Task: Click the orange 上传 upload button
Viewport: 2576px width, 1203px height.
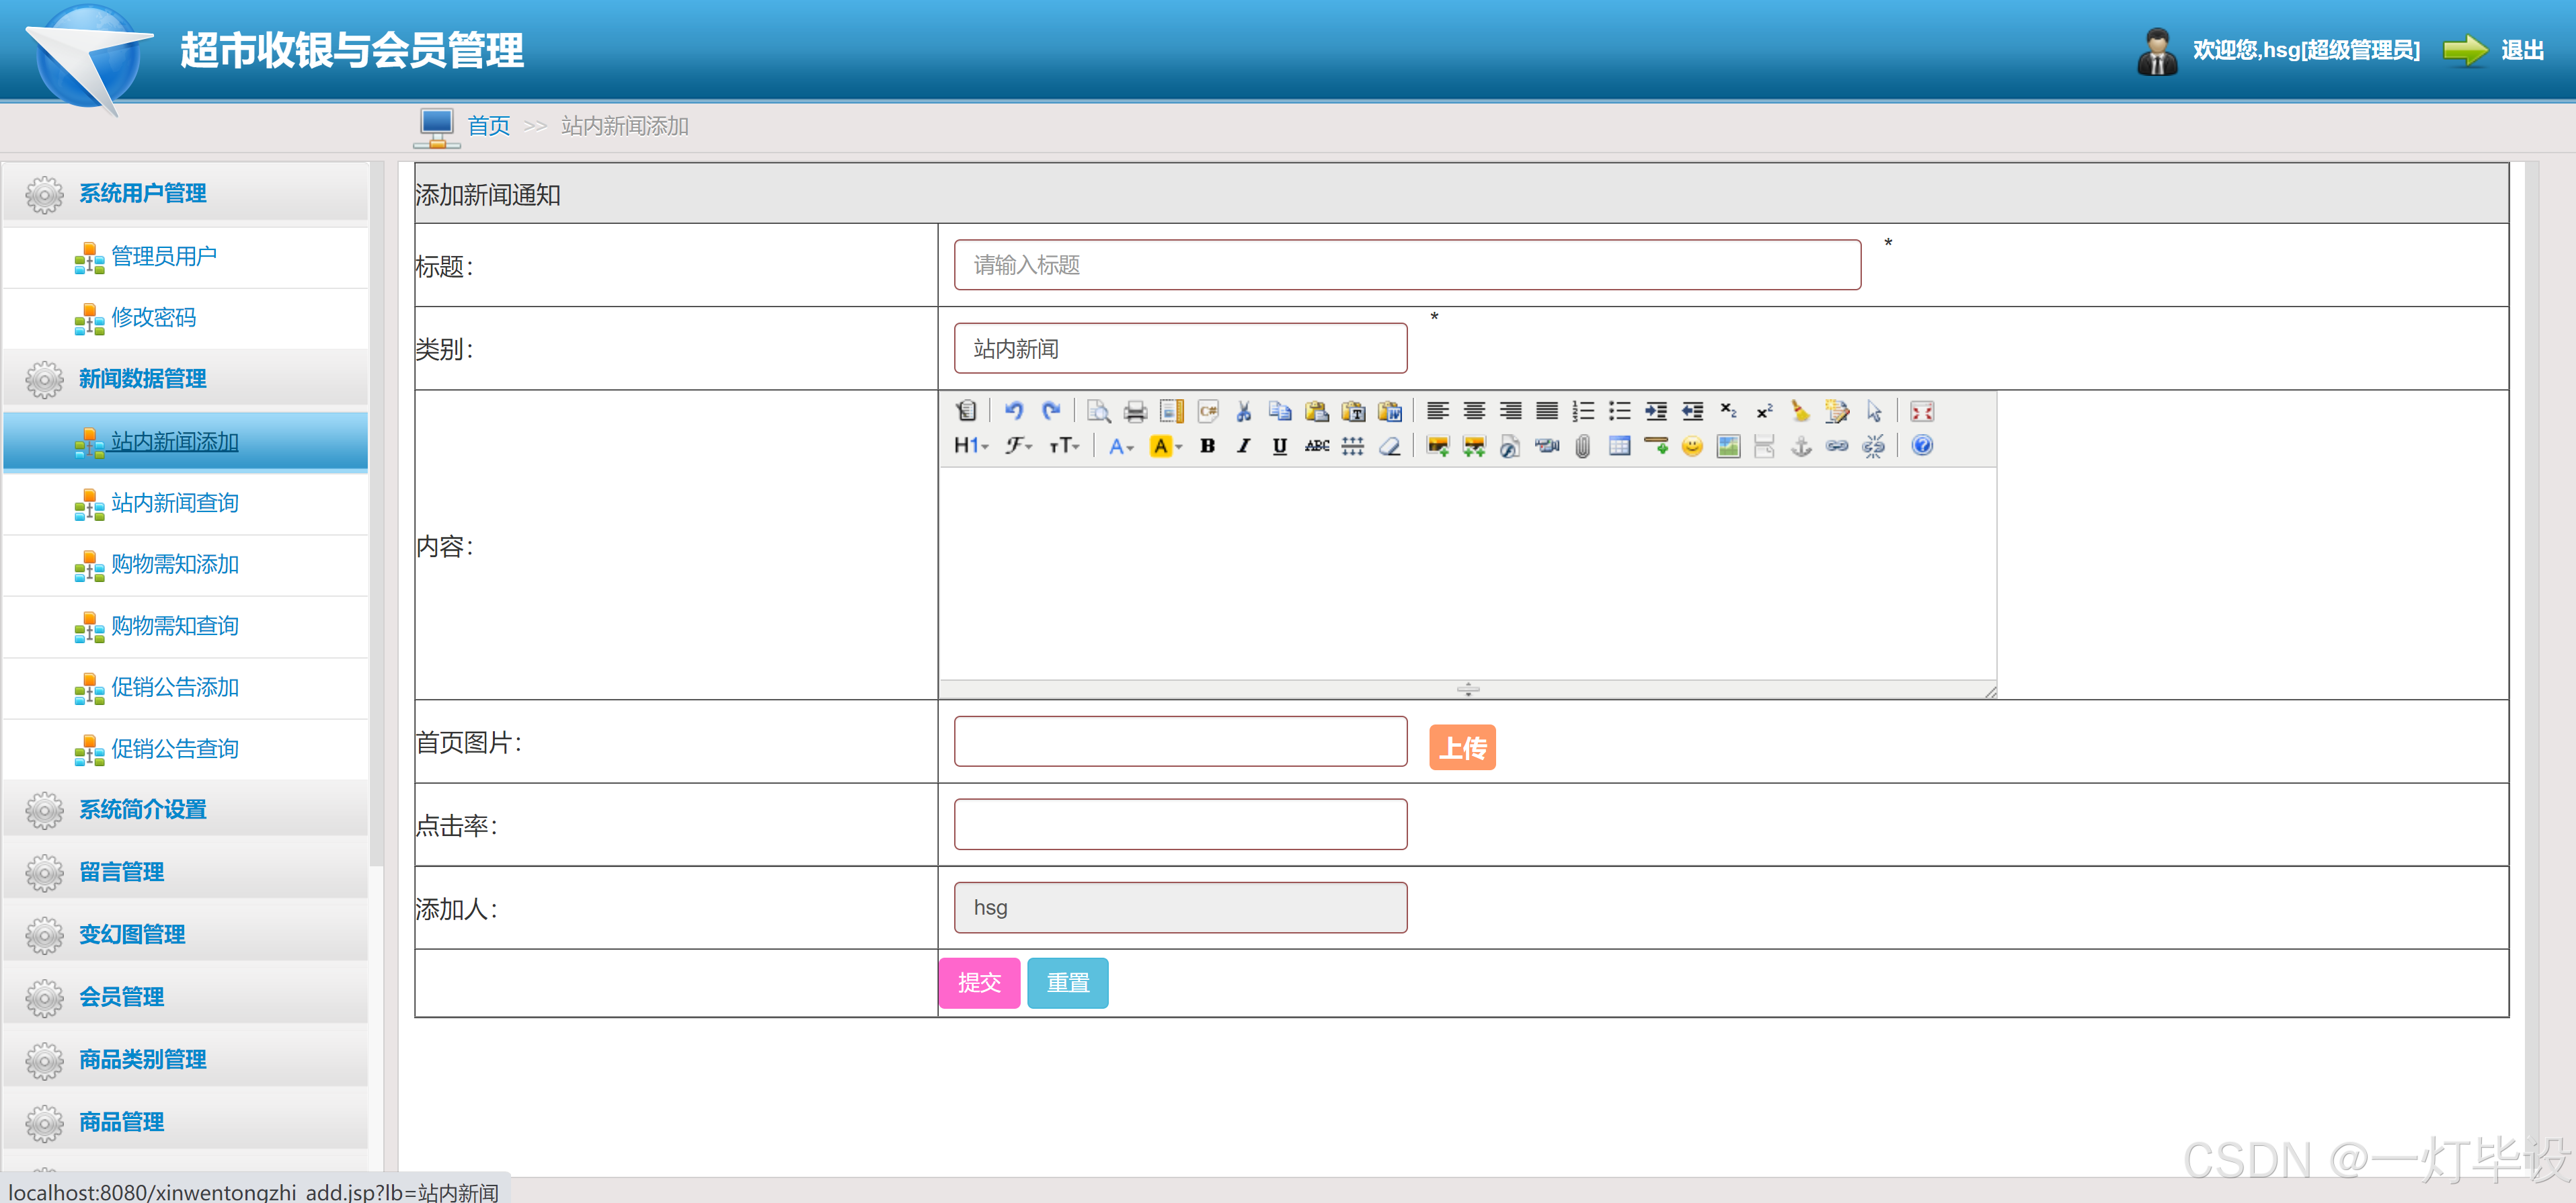Action: pos(1461,747)
